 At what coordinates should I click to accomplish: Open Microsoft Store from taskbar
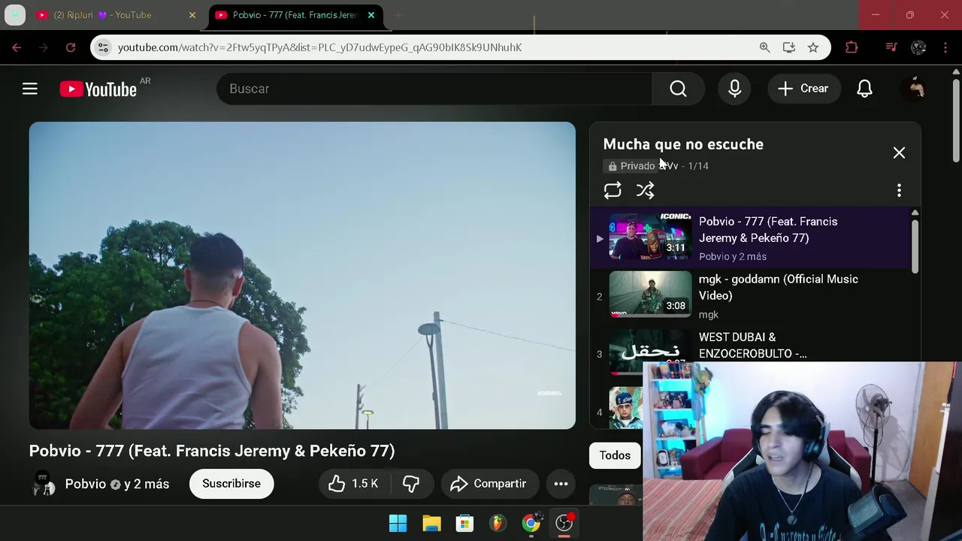click(464, 523)
